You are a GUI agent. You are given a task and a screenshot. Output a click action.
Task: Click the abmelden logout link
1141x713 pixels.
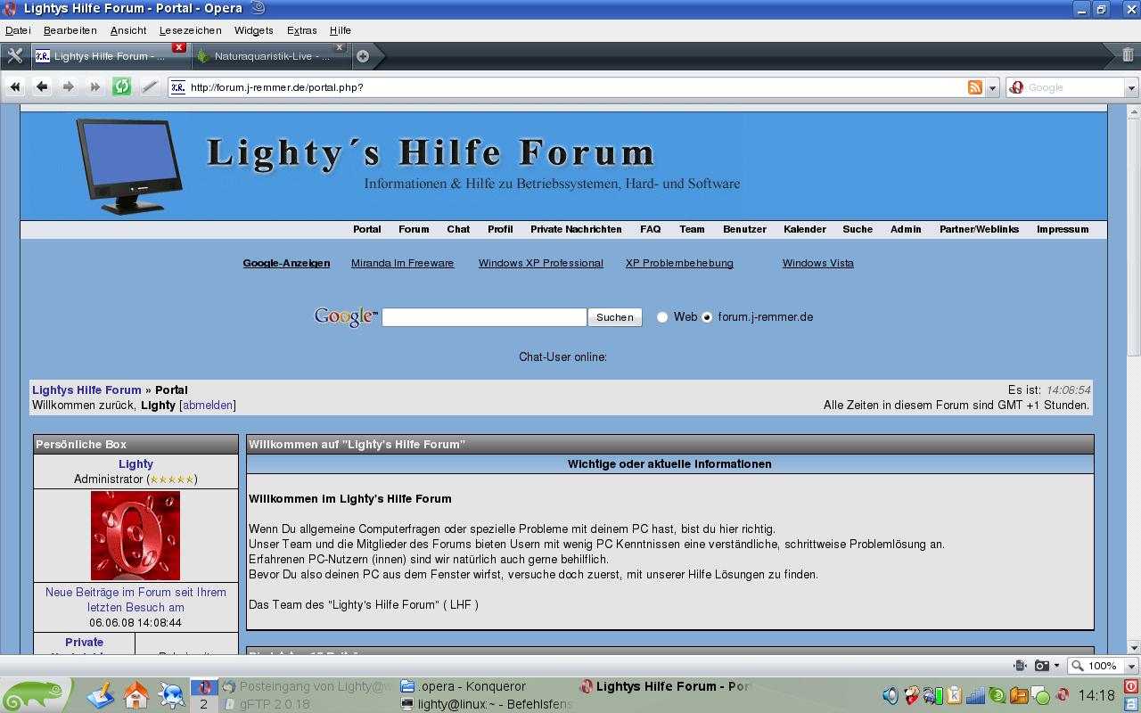[x=208, y=405]
